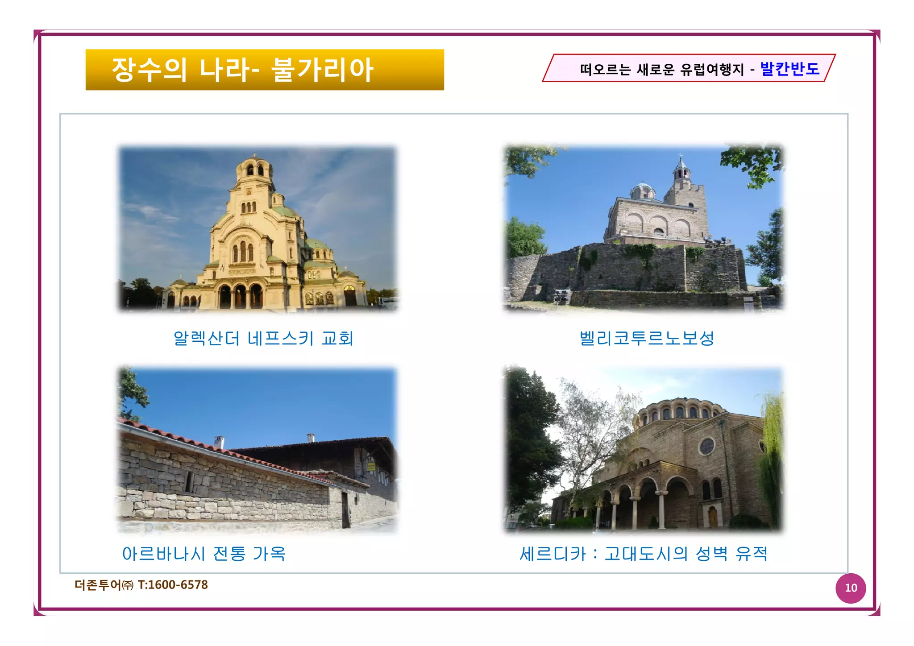Click the footer text '더존투어㈜ T:1600-6578'
The image size is (914, 646).
[141, 584]
